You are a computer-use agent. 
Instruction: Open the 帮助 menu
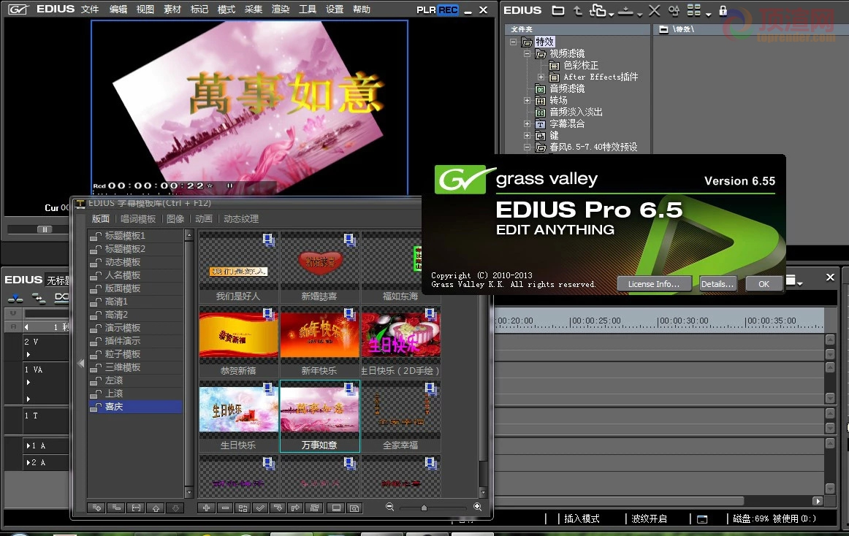point(362,9)
